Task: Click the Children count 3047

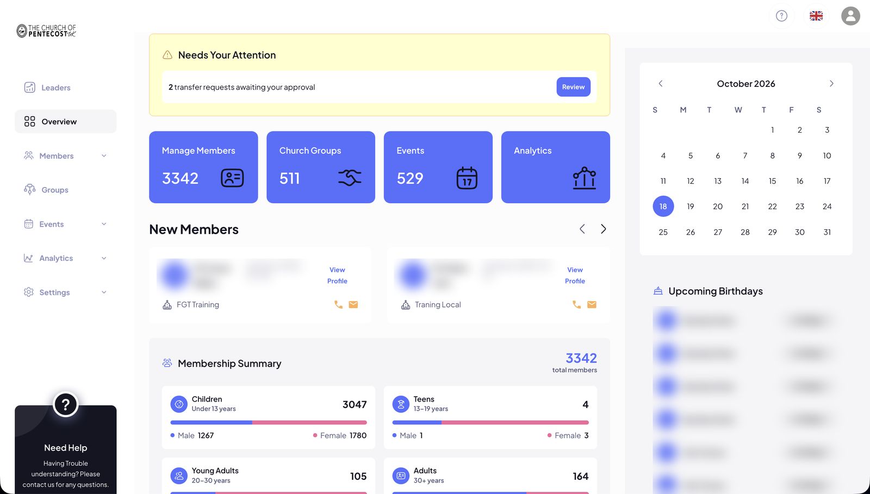Action: (355, 404)
